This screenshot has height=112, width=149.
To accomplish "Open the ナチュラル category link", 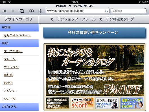I will click(11, 67).
